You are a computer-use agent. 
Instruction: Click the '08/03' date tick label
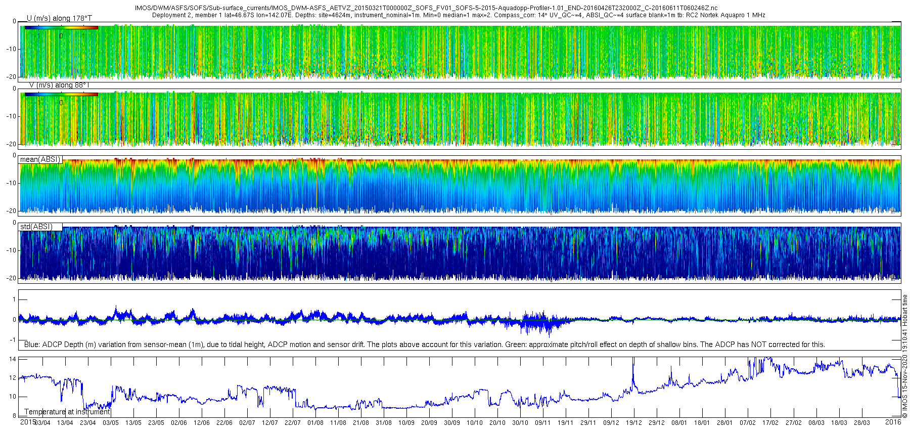point(816,423)
